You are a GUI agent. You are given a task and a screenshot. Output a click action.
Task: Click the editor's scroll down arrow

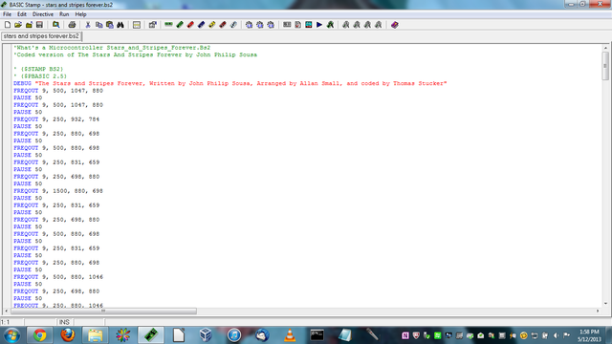pos(605,304)
